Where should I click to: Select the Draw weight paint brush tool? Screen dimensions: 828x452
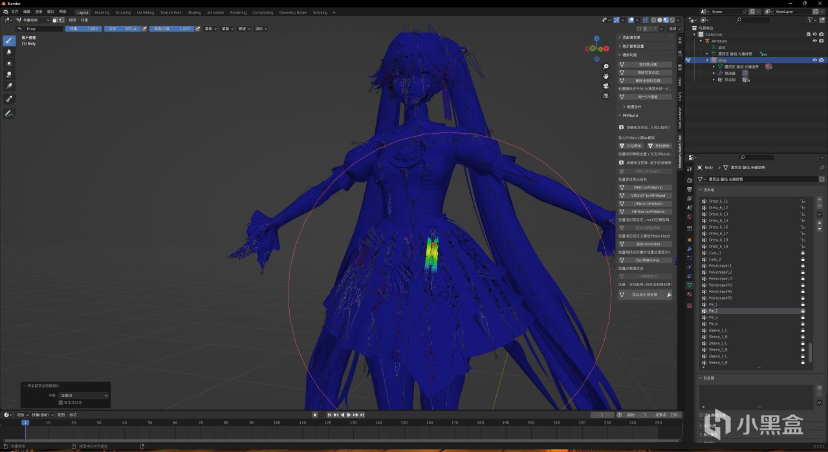pos(9,40)
